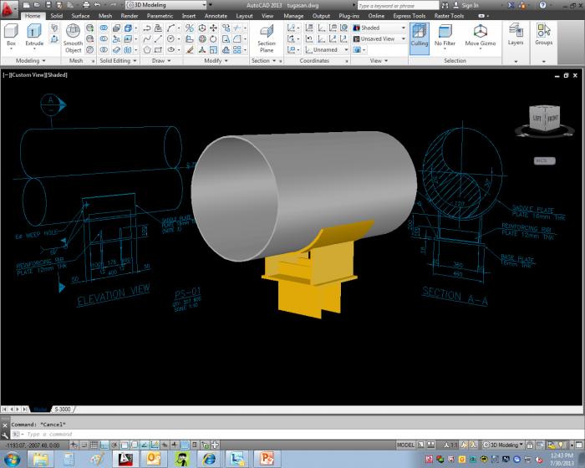This screenshot has height=468, width=585.
Task: Switch to the S-3000 layout tab
Action: (63, 409)
